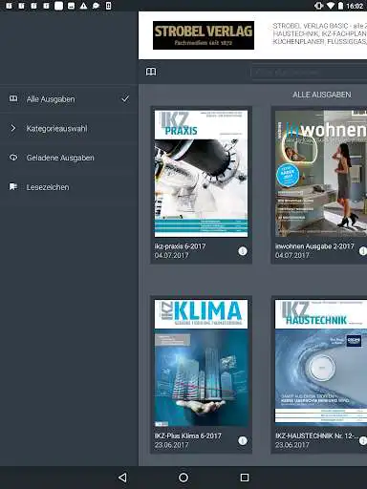Open the book icon in toolbar
Screen dimensions: 367x489
pos(151,72)
